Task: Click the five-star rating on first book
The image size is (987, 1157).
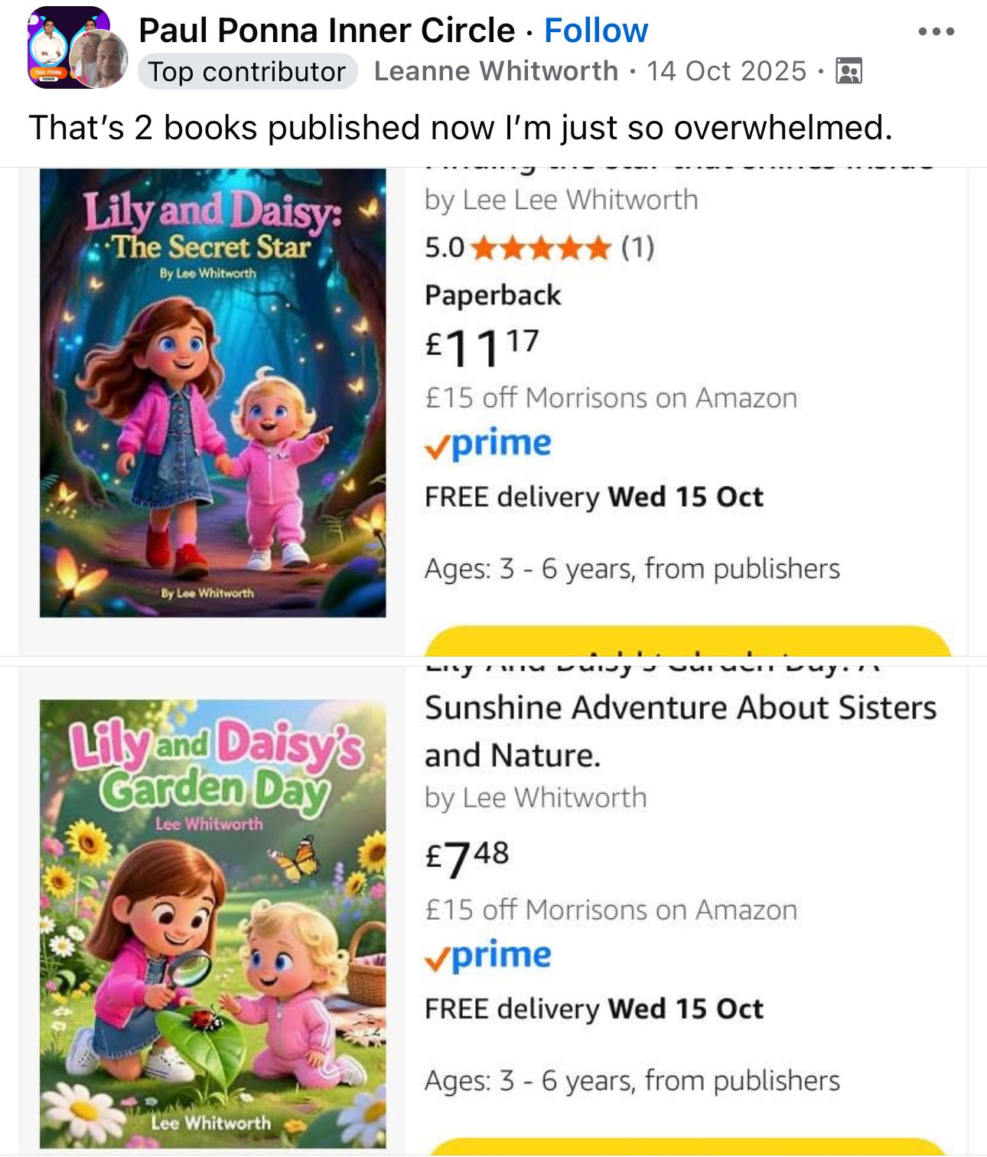Action: (541, 248)
